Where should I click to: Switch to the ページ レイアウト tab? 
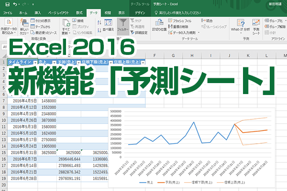tap(58, 13)
